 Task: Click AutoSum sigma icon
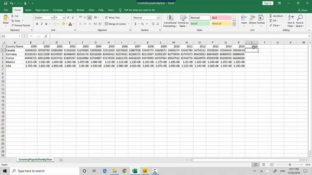(271, 16)
